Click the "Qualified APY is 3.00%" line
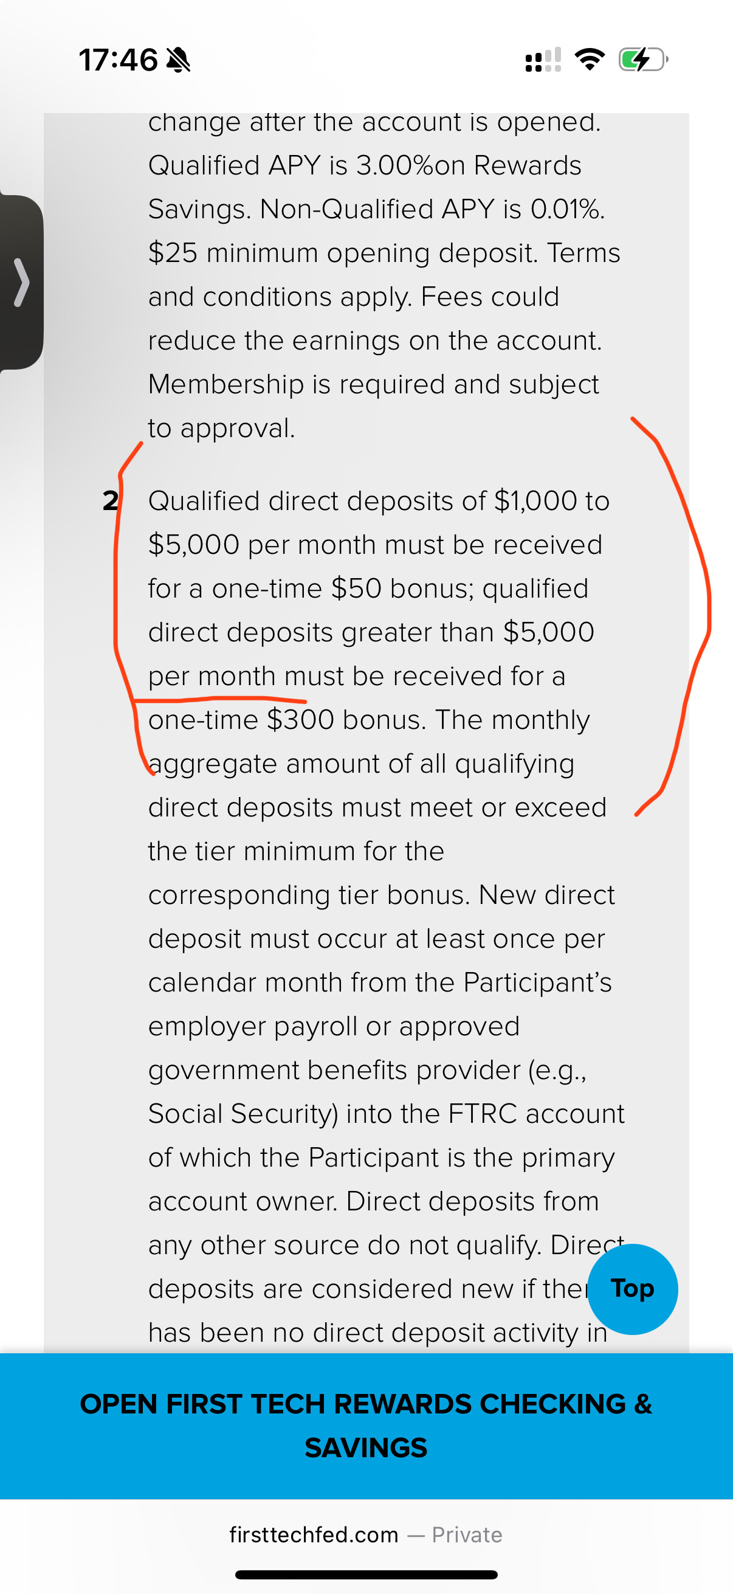 (364, 165)
